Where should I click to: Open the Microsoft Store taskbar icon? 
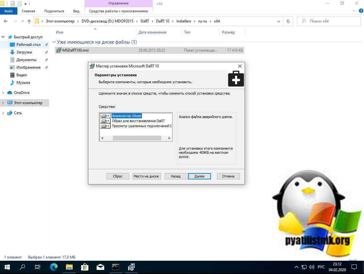pos(85,267)
